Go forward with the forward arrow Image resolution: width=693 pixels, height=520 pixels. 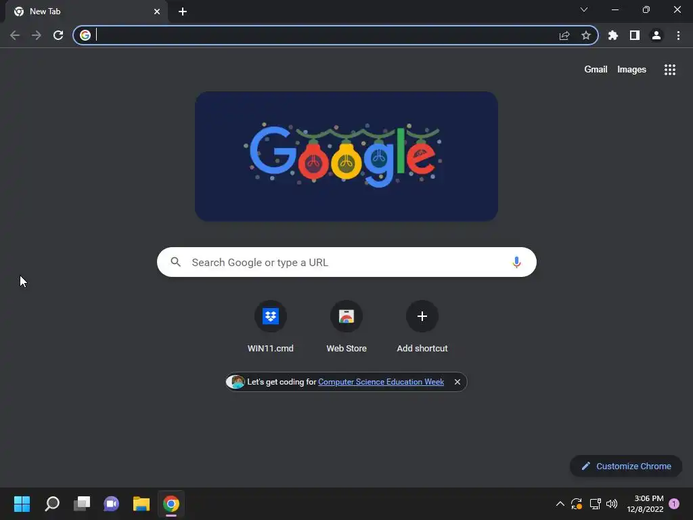[x=37, y=35]
